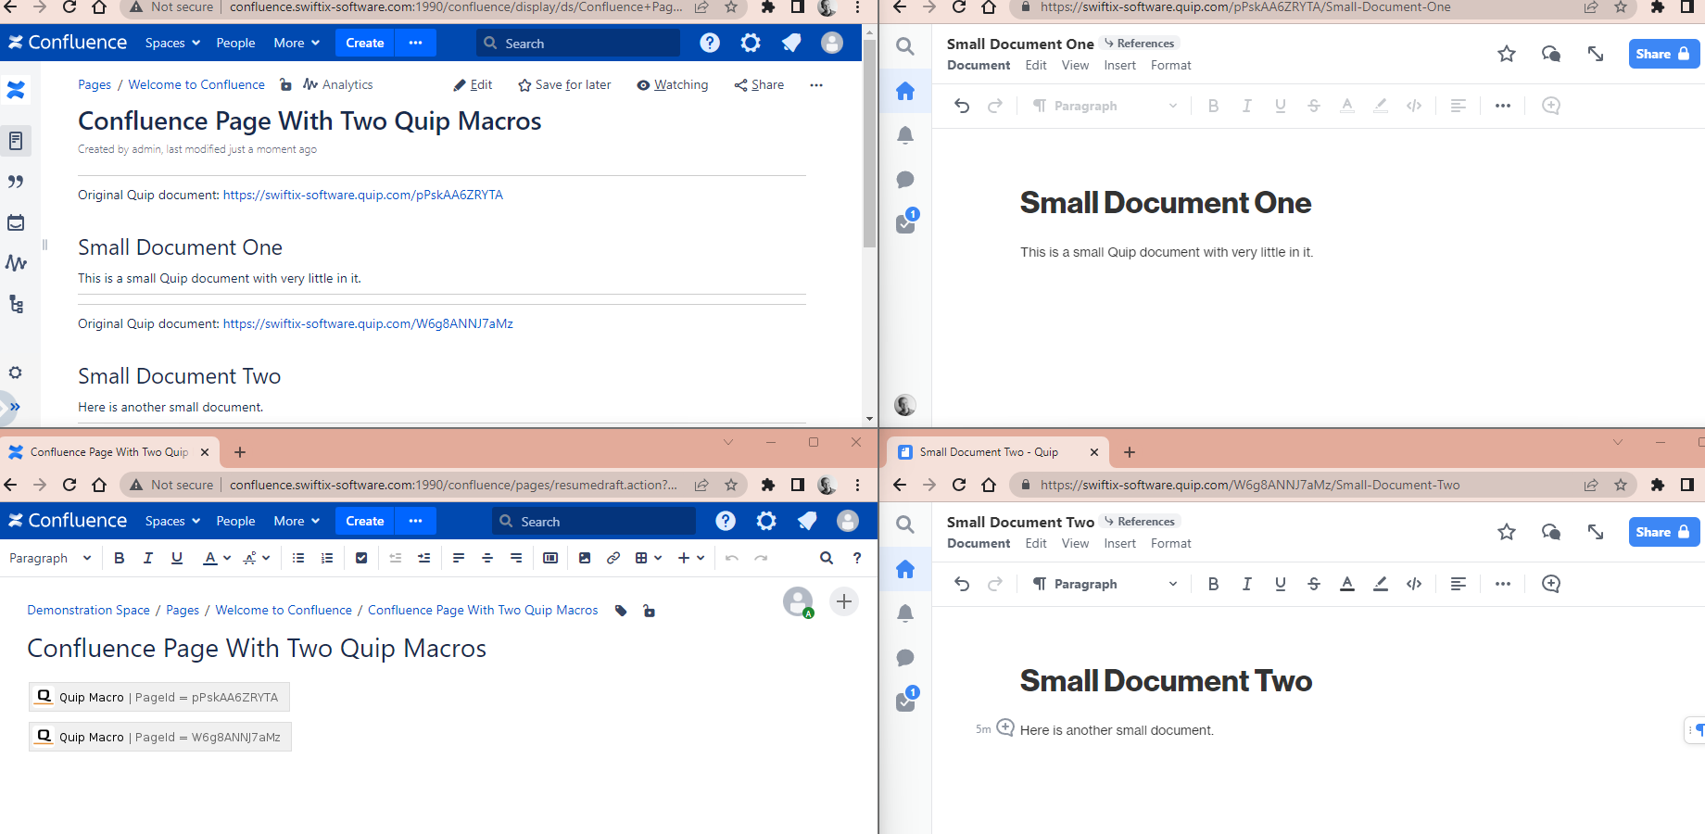
Task: Click Analytics icon in top Confluence page
Action: [x=310, y=84]
